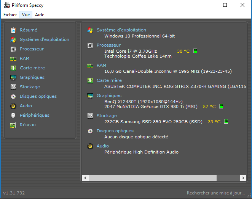Open RAM heading link in main panel
The height and width of the screenshot is (199, 252).
coord(101,65)
